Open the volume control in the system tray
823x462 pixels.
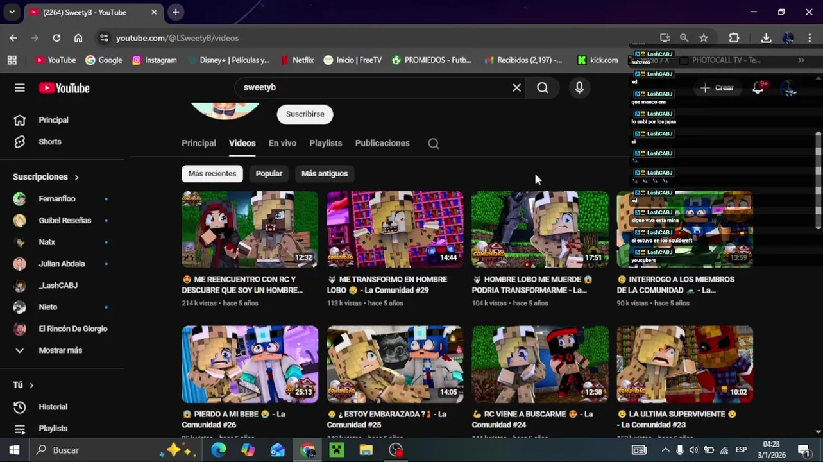(693, 450)
